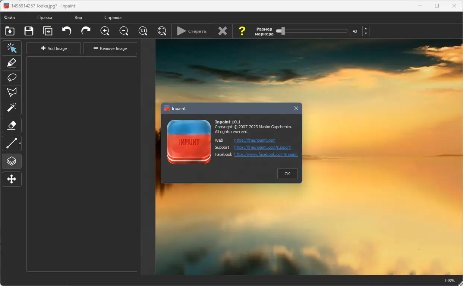Open the theInpaint.com/support link
The image size is (463, 286).
[262, 147]
